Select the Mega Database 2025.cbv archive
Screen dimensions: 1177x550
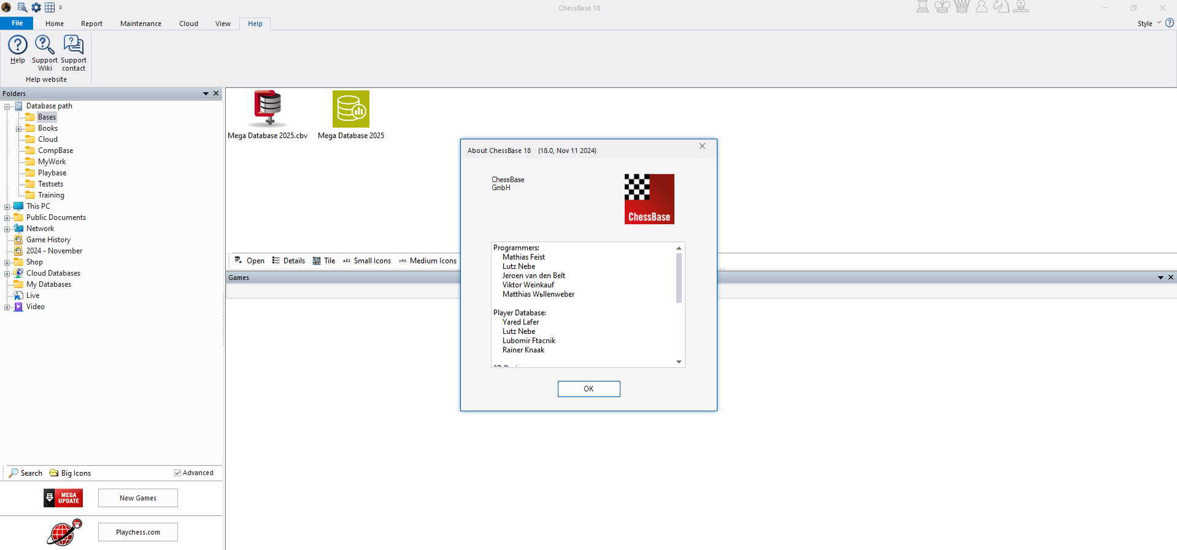(x=268, y=115)
